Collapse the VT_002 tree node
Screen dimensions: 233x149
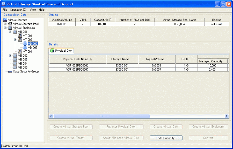(x=15, y=40)
